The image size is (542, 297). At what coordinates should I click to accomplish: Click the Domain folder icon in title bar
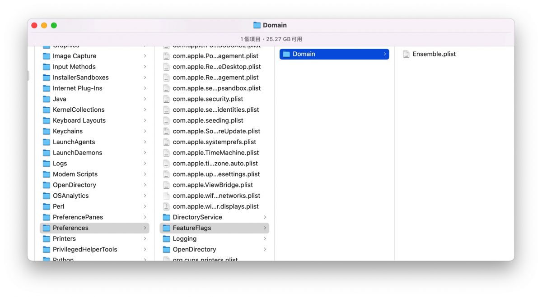pyautogui.click(x=257, y=25)
